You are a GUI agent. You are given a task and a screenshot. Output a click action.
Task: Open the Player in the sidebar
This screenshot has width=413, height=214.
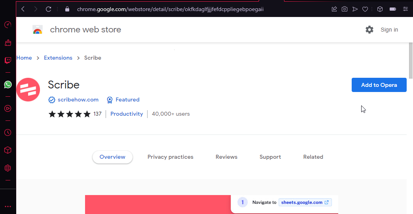8,108
